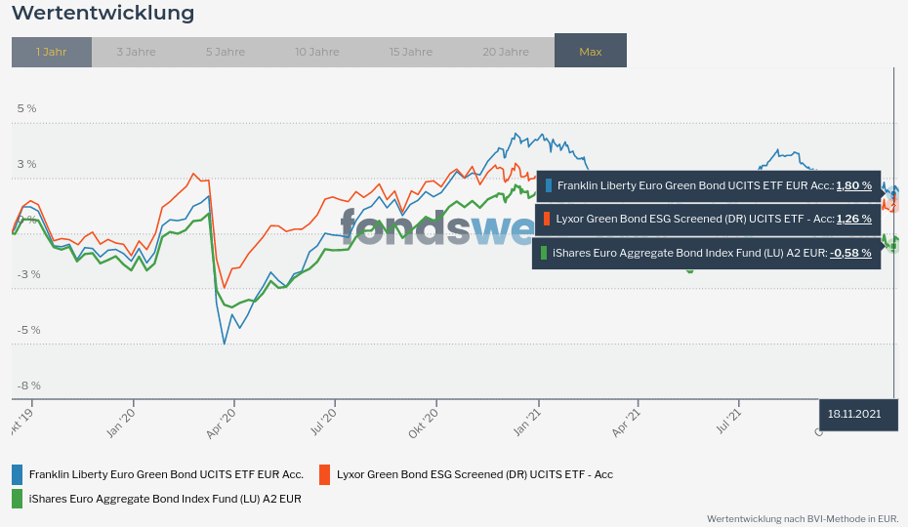The height and width of the screenshot is (527, 908).
Task: Click the Franklin Liberty tooltip entry text
Action: [x=695, y=185]
